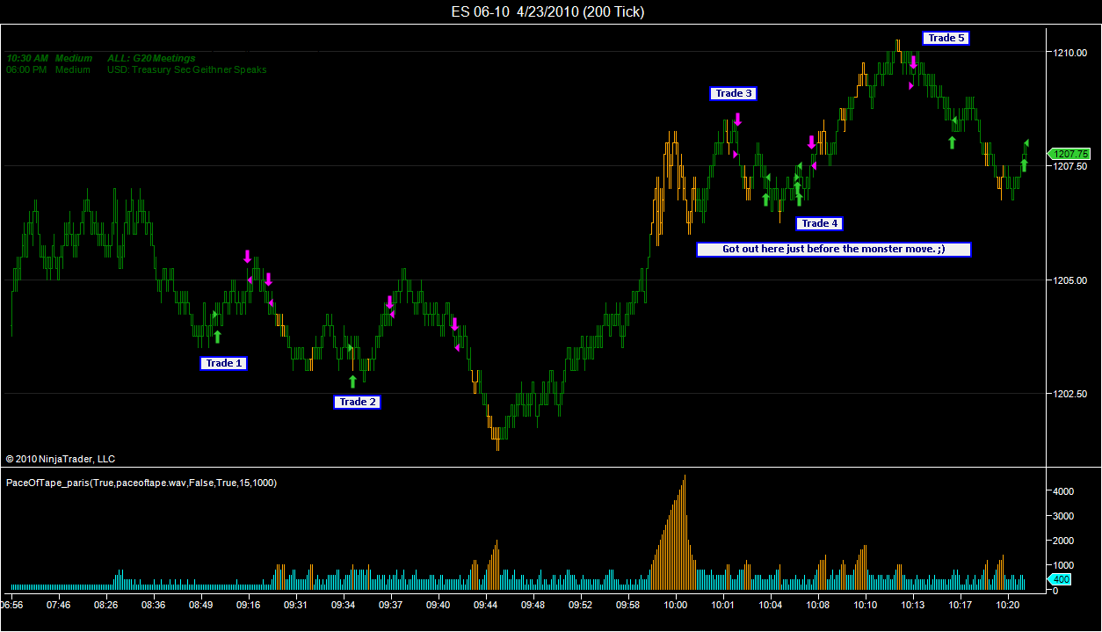Click the 09:58 time axis label
Image resolution: width=1102 pixels, height=632 pixels.
[x=628, y=605]
